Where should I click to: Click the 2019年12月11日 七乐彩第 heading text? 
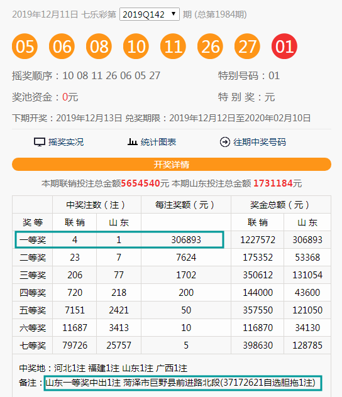(64, 14)
